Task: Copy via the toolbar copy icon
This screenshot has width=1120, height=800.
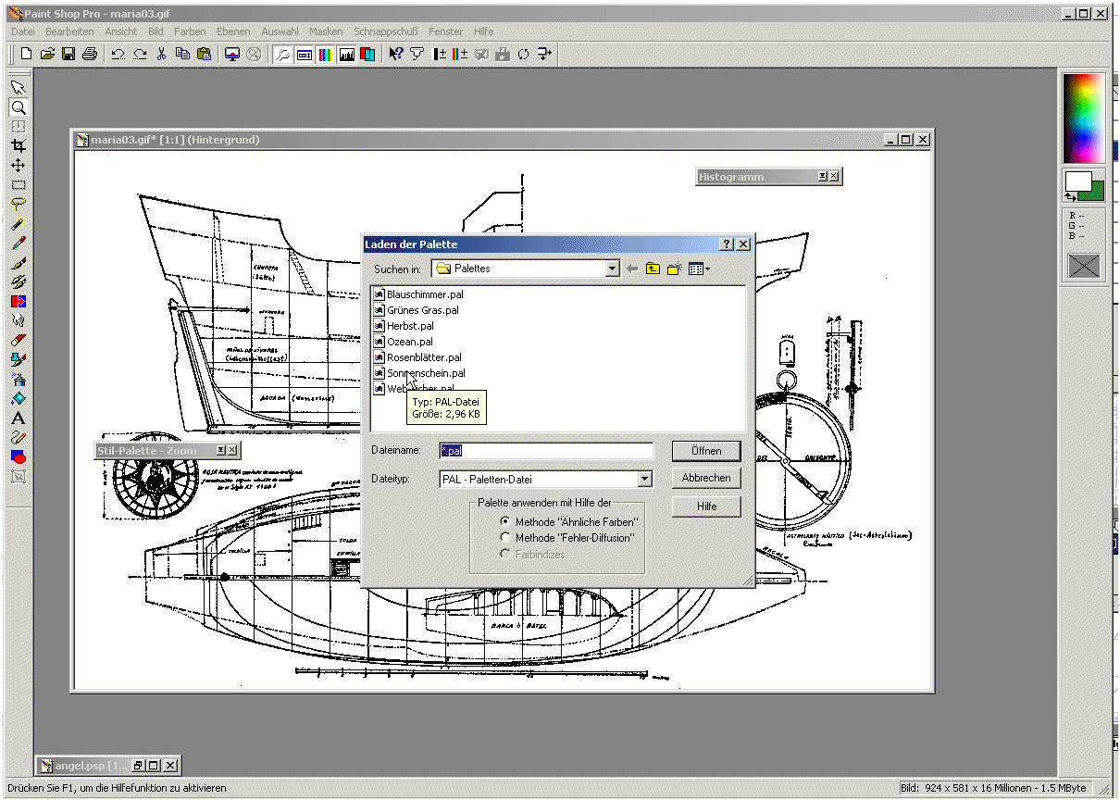Action: pyautogui.click(x=182, y=54)
